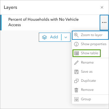Choose Show table from the menu
Viewport: 109px width, 109px height.
(x=87, y=53)
